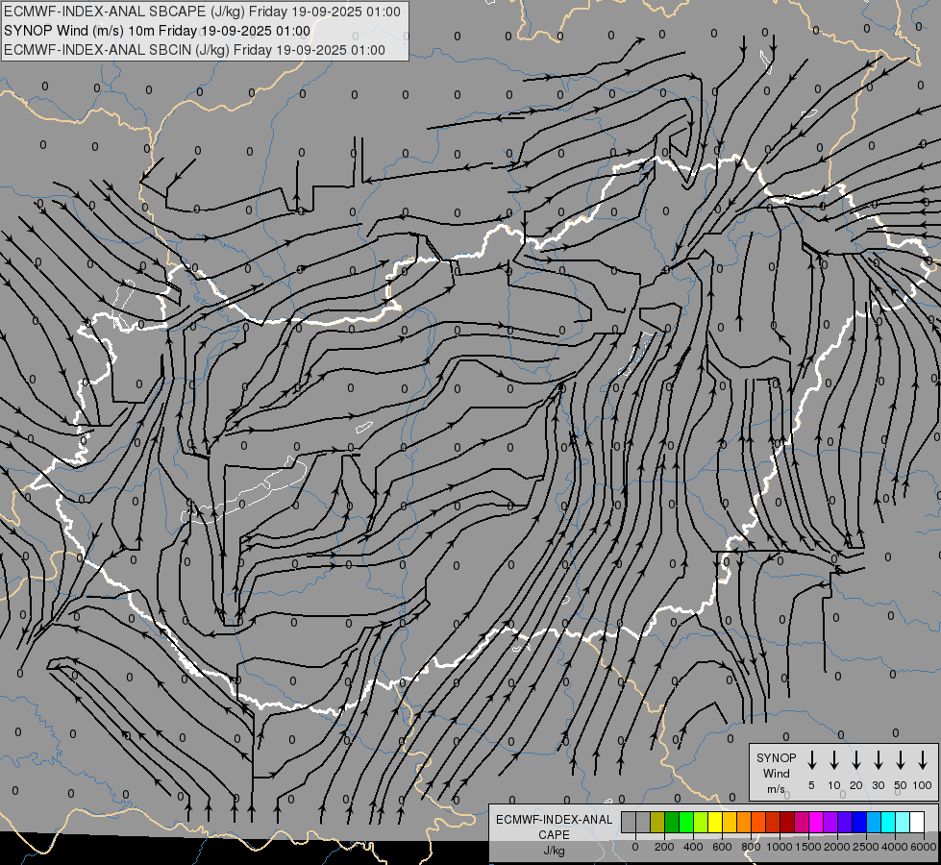The height and width of the screenshot is (865, 941).
Task: Click the J/kg unit label in legend
Action: (x=554, y=851)
